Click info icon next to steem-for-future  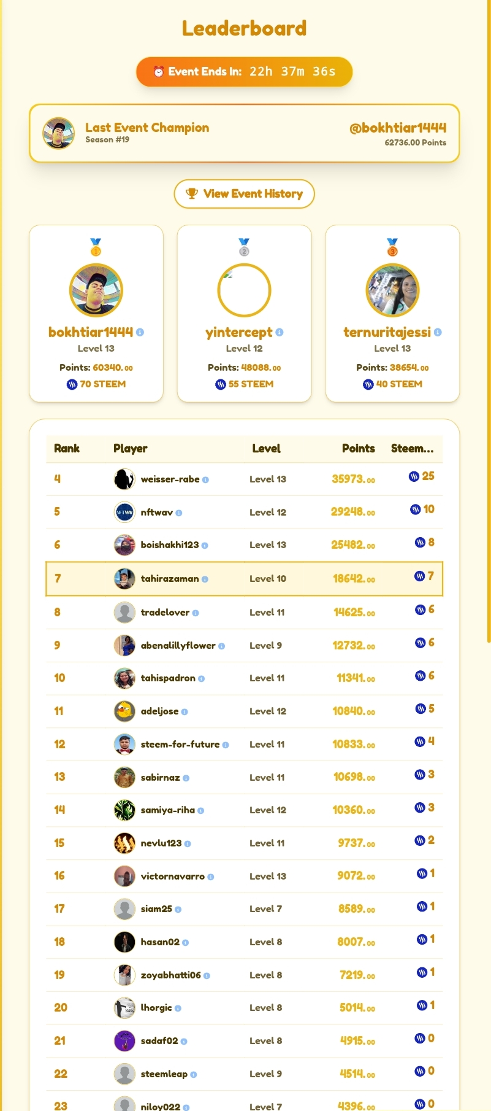226,745
